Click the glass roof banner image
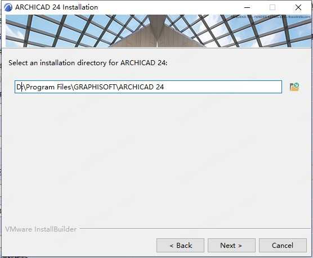The width and height of the screenshot is (313, 258). coord(158,31)
